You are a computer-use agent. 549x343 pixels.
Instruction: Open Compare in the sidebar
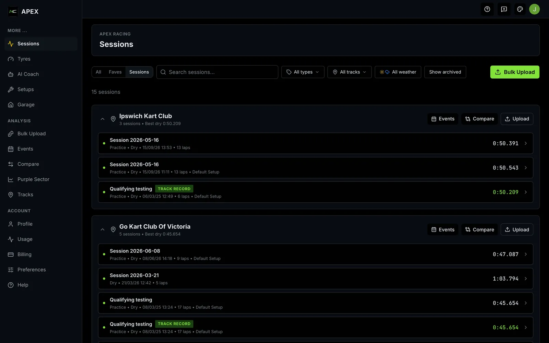click(x=41, y=164)
